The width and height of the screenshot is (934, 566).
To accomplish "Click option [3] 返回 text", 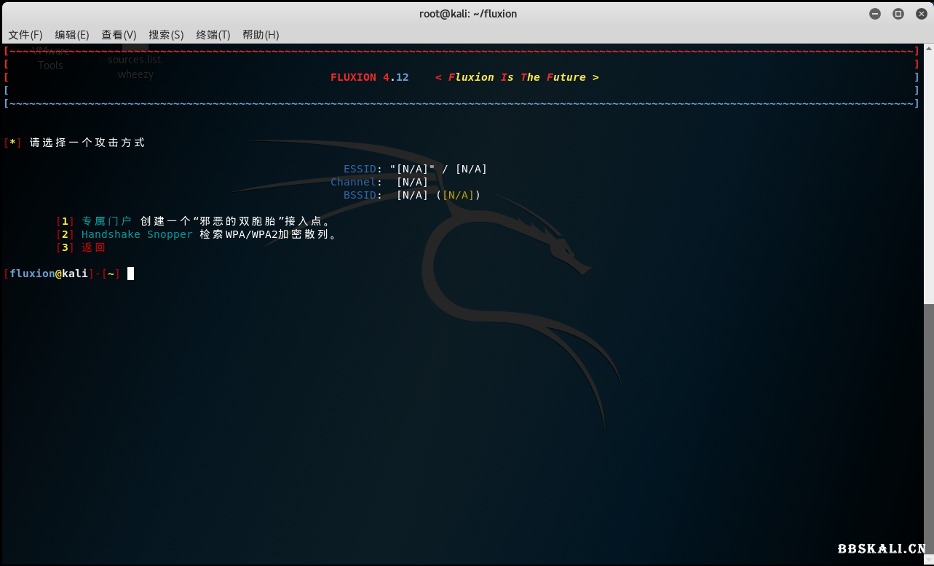I will click(x=93, y=247).
